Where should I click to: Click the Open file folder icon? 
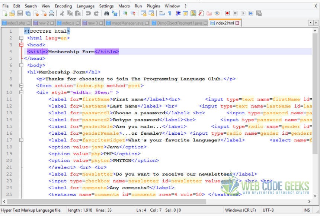click(x=12, y=13)
